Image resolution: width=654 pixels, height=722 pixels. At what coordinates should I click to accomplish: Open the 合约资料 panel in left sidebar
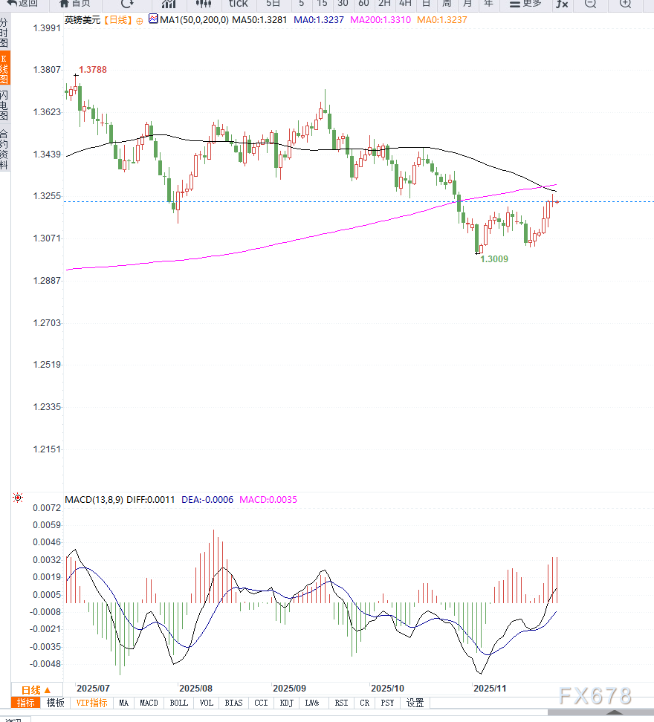point(4,149)
